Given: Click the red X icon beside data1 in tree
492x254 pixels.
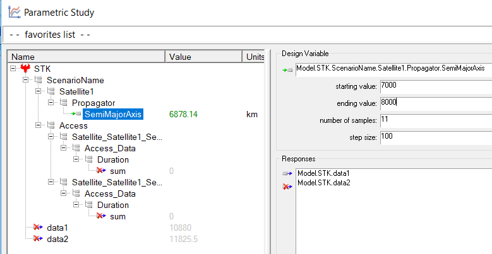Looking at the screenshot, I should click(x=38, y=228).
